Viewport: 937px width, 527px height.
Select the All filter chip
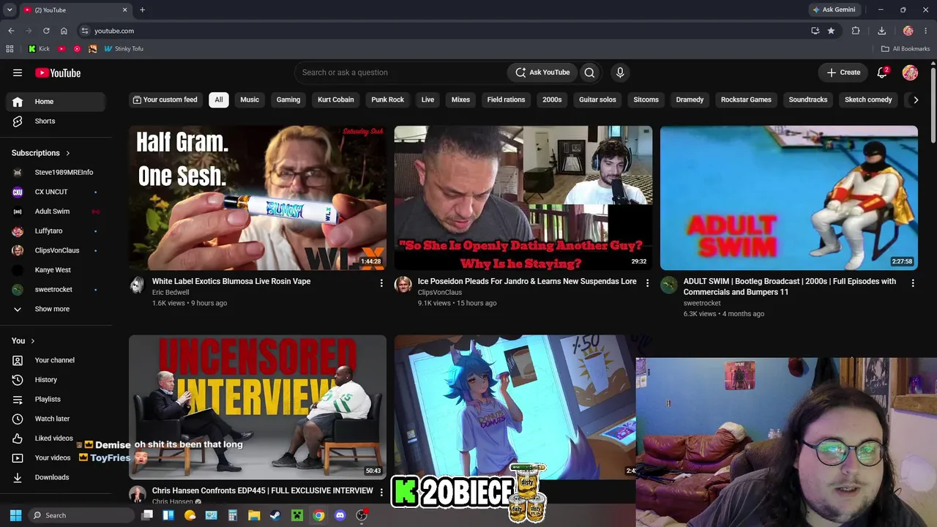(x=218, y=100)
